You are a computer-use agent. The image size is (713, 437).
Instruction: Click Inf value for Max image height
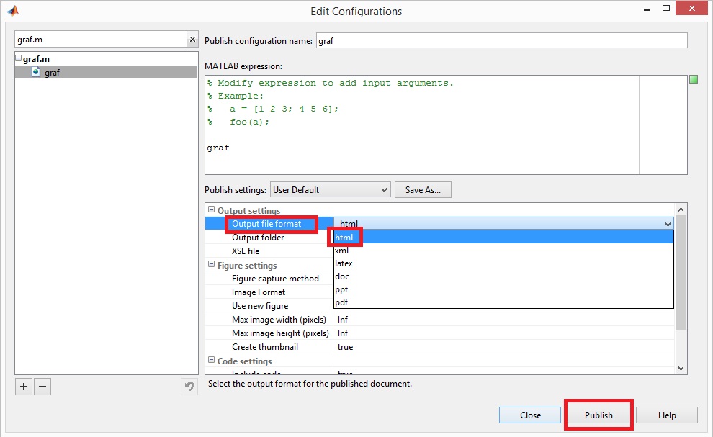click(x=342, y=333)
